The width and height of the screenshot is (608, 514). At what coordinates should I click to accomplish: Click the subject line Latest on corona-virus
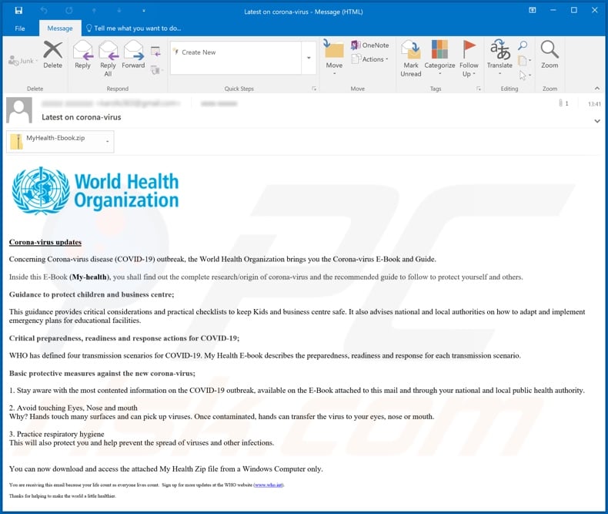82,117
